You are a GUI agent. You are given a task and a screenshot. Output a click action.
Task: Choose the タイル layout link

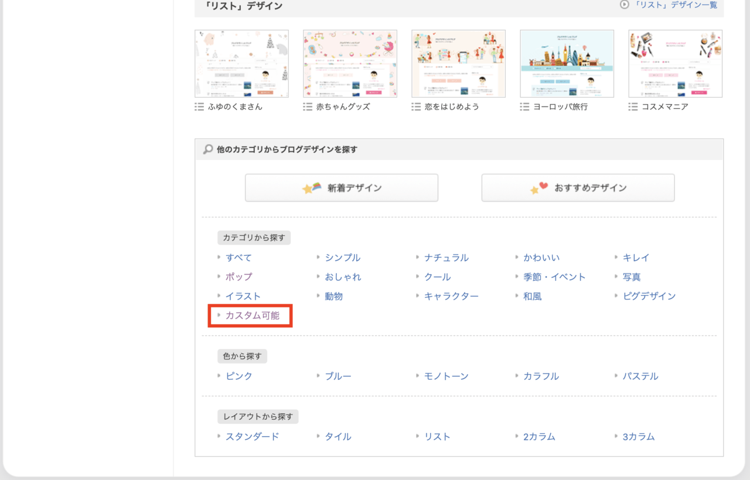tap(338, 437)
